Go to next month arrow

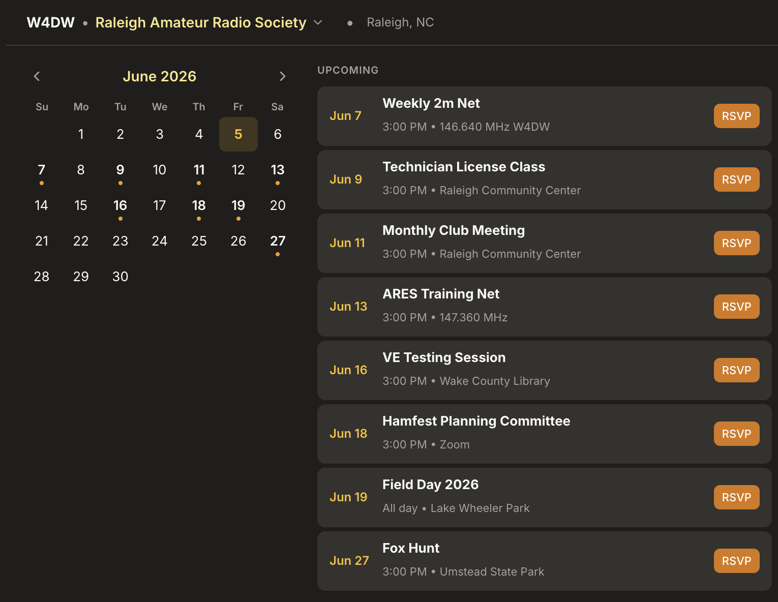pos(283,76)
